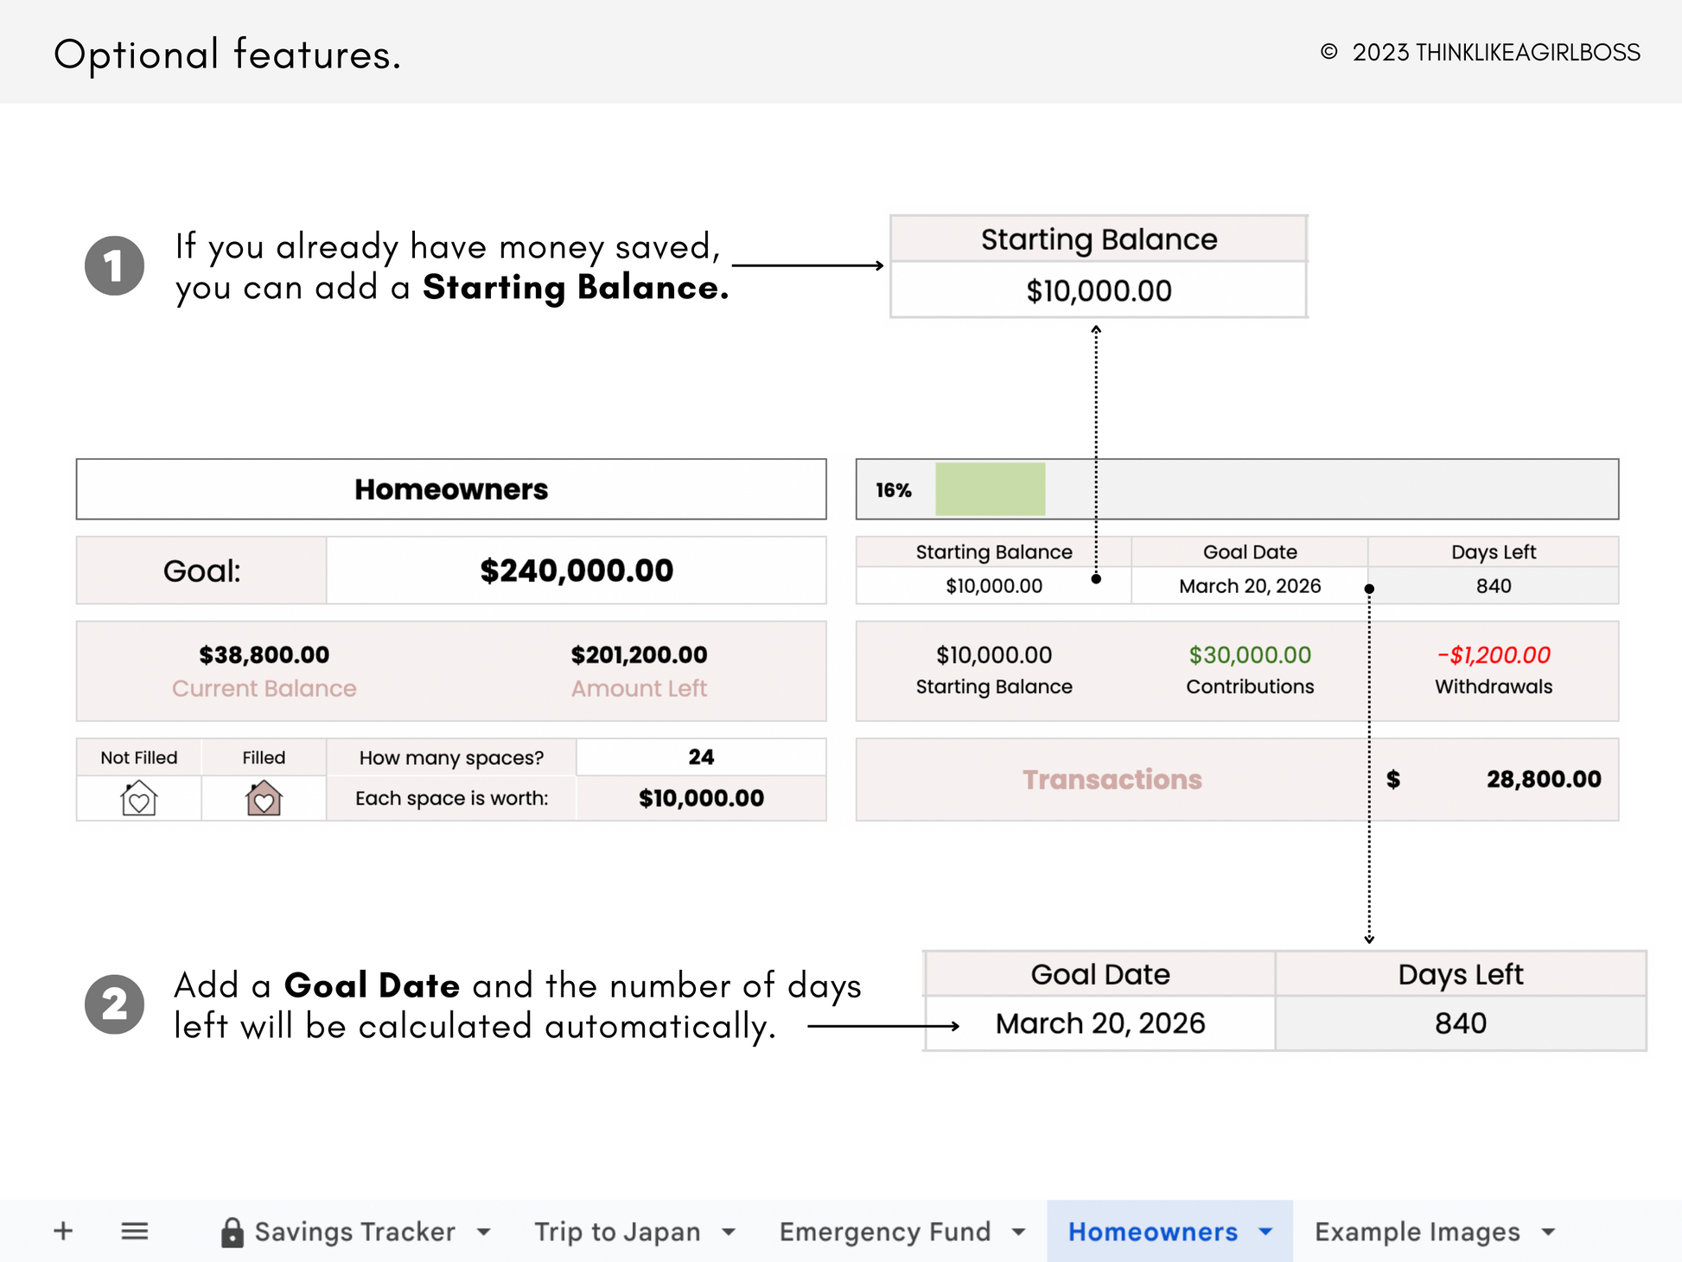The height and width of the screenshot is (1262, 1682).
Task: Click the number 2 circle badge
Action: (x=114, y=1004)
